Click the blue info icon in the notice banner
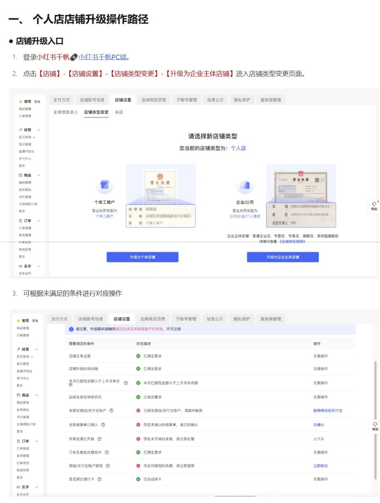380x503 pixels. [x=71, y=329]
